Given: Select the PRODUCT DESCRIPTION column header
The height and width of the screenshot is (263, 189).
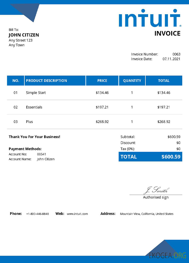Looking at the screenshot, I should click(x=46, y=81).
